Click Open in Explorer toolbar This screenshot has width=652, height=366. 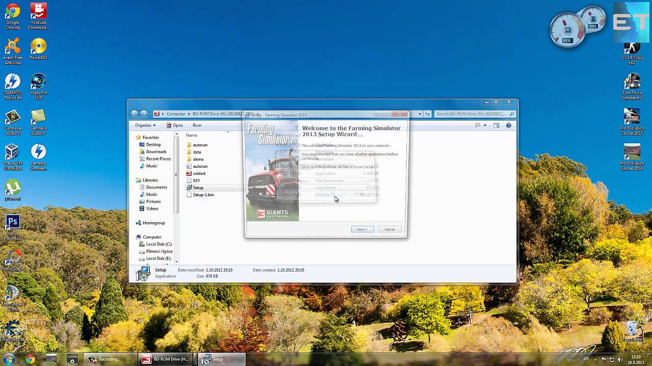click(x=175, y=125)
